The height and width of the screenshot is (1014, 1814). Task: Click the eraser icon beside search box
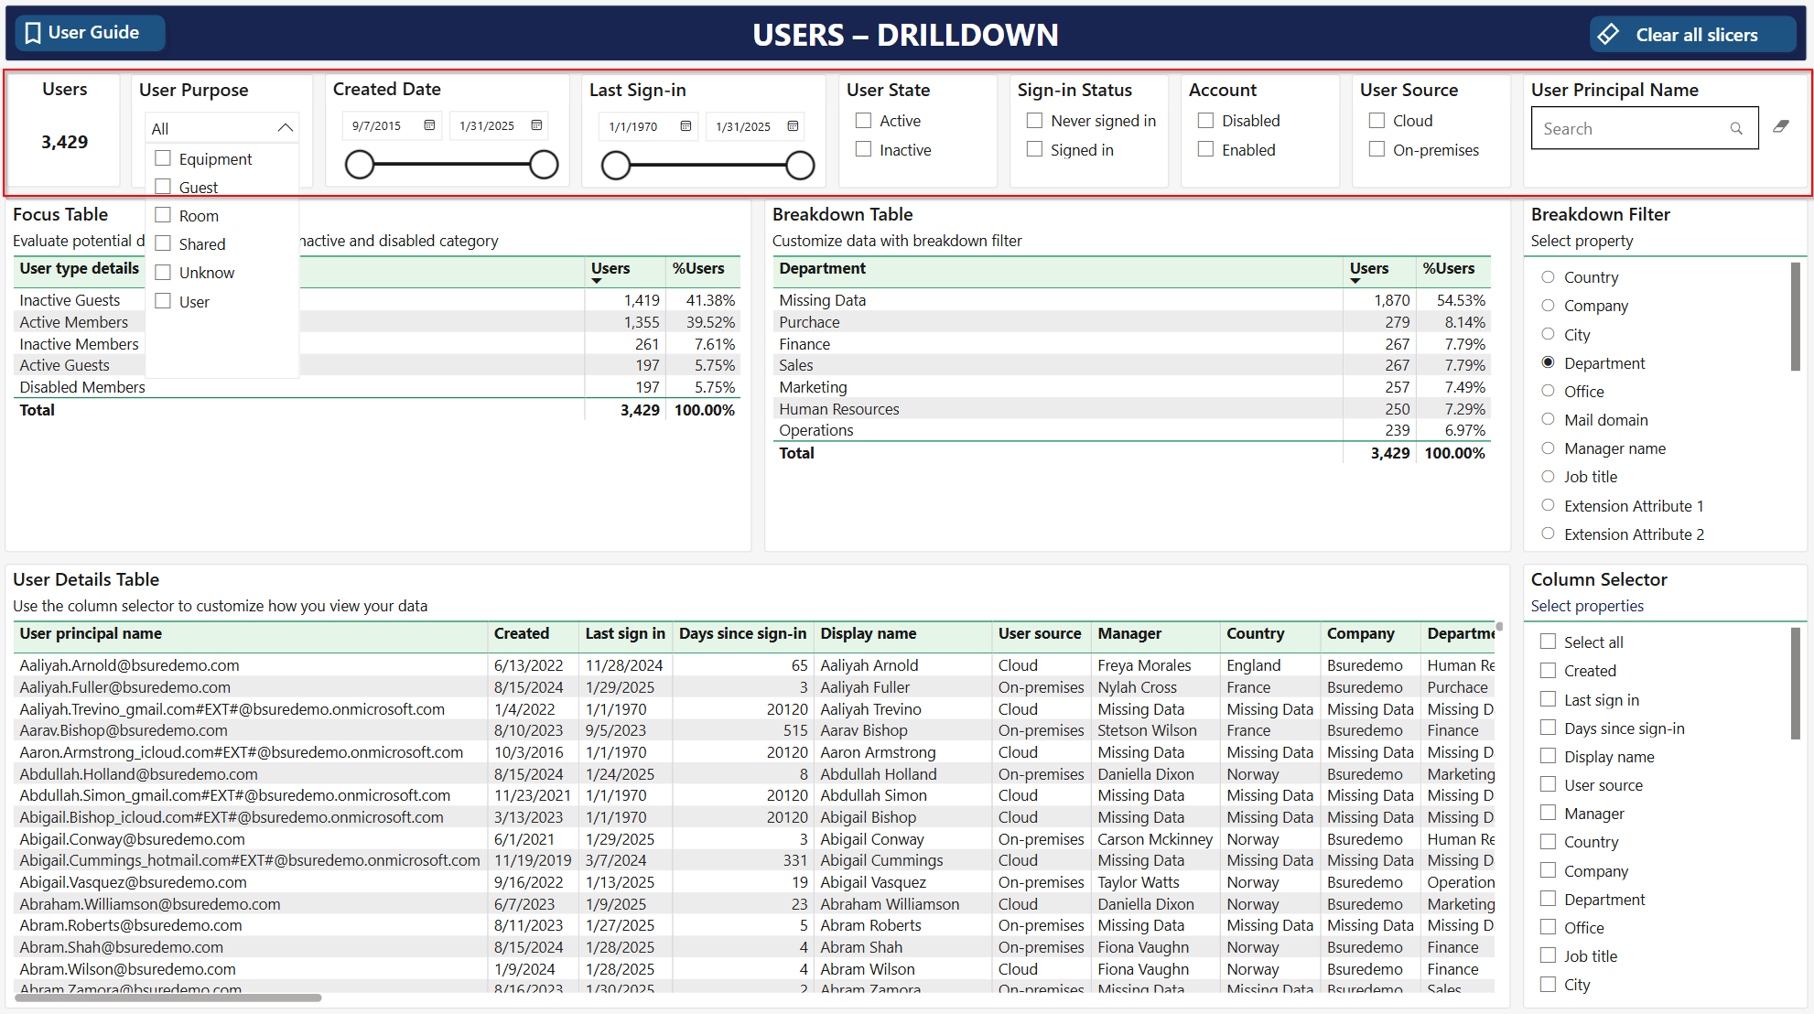[1781, 126]
